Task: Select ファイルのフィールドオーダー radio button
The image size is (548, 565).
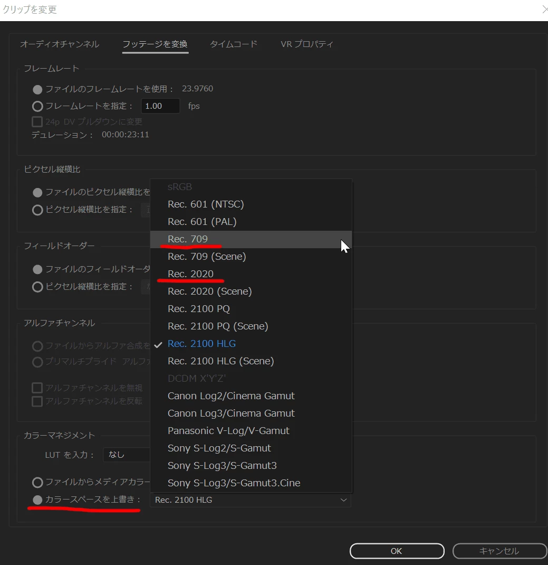Action: [37, 269]
